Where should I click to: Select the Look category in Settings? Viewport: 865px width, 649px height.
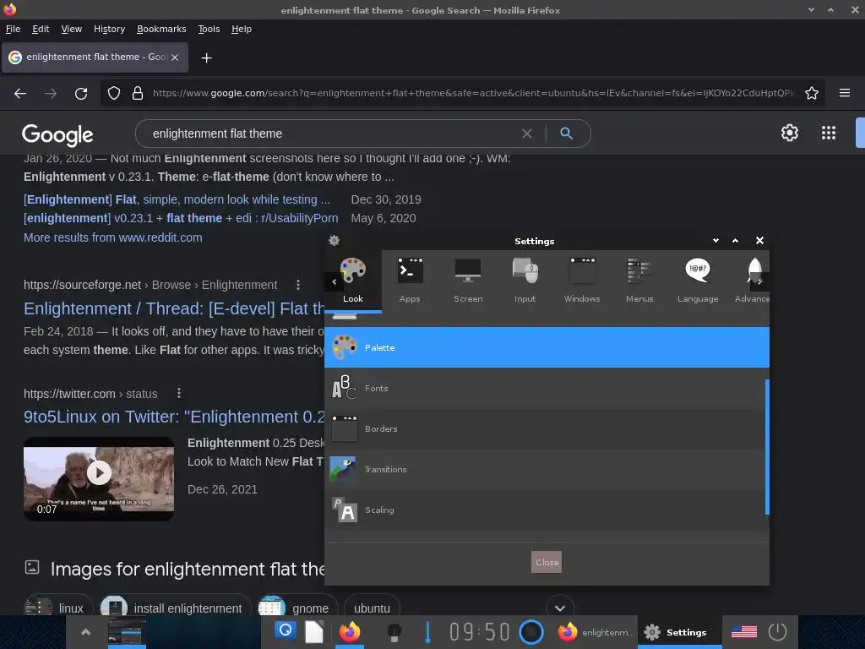352,281
